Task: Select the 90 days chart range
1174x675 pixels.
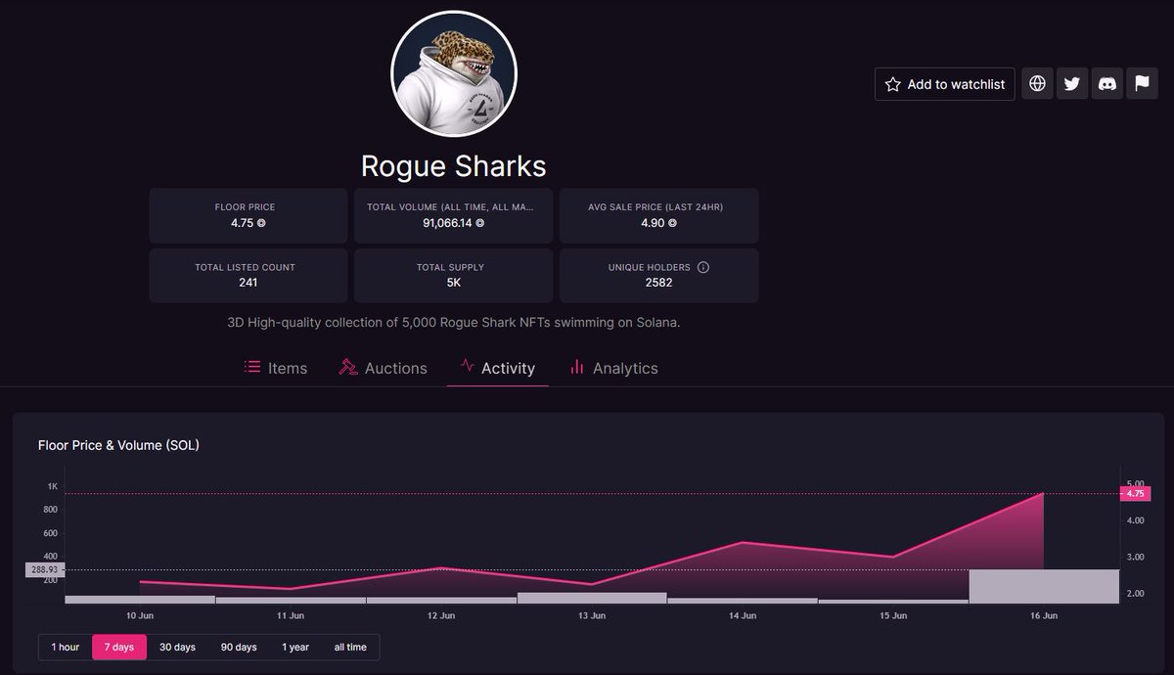Action: tap(239, 647)
